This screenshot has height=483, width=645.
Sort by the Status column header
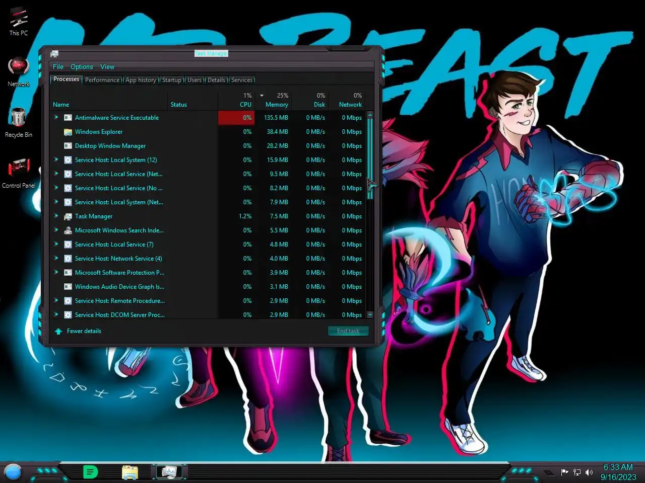pyautogui.click(x=193, y=101)
